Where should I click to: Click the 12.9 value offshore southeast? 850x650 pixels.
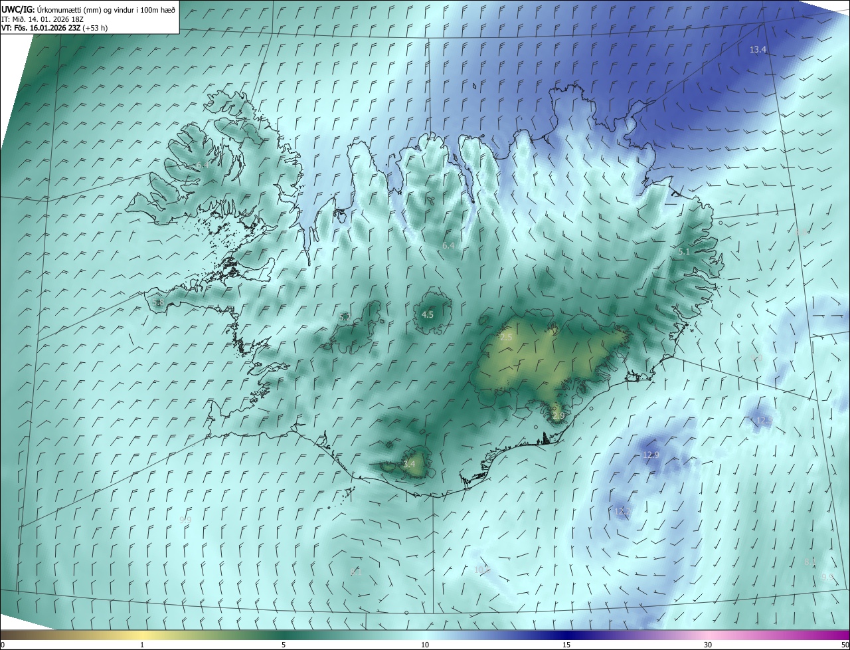(651, 455)
